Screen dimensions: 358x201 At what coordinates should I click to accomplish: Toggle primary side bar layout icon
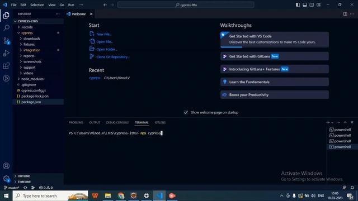[x=298, y=5]
